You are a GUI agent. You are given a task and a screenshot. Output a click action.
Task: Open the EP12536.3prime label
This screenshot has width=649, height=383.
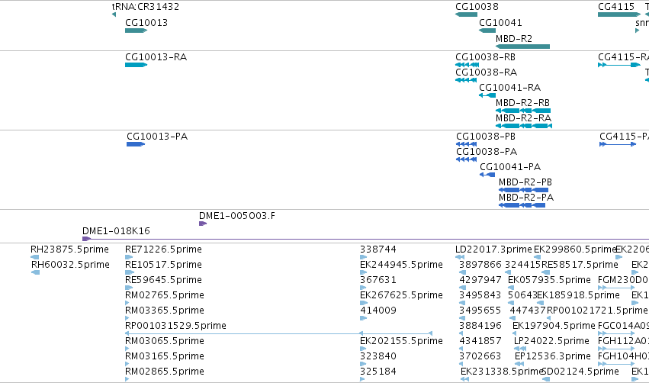553,356
